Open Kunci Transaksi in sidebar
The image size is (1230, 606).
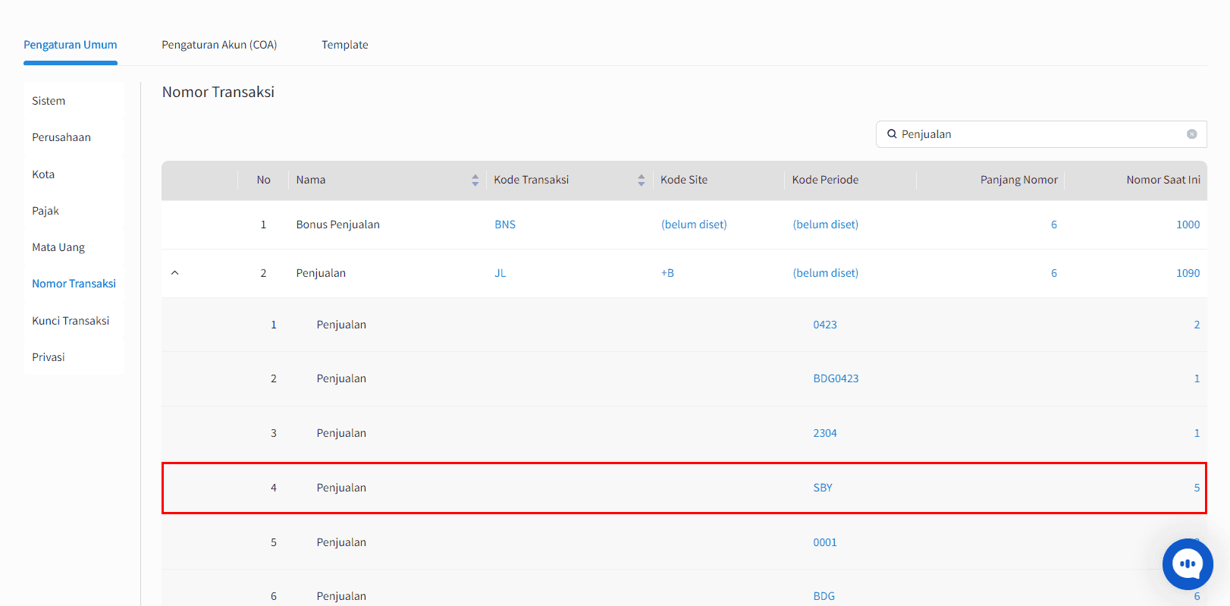71,321
